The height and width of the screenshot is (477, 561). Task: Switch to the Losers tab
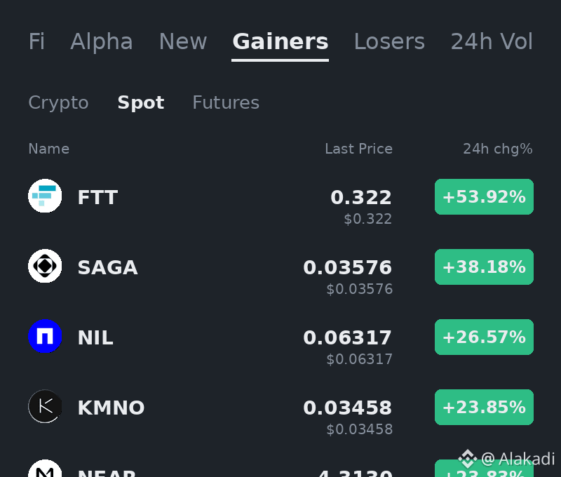click(x=389, y=41)
